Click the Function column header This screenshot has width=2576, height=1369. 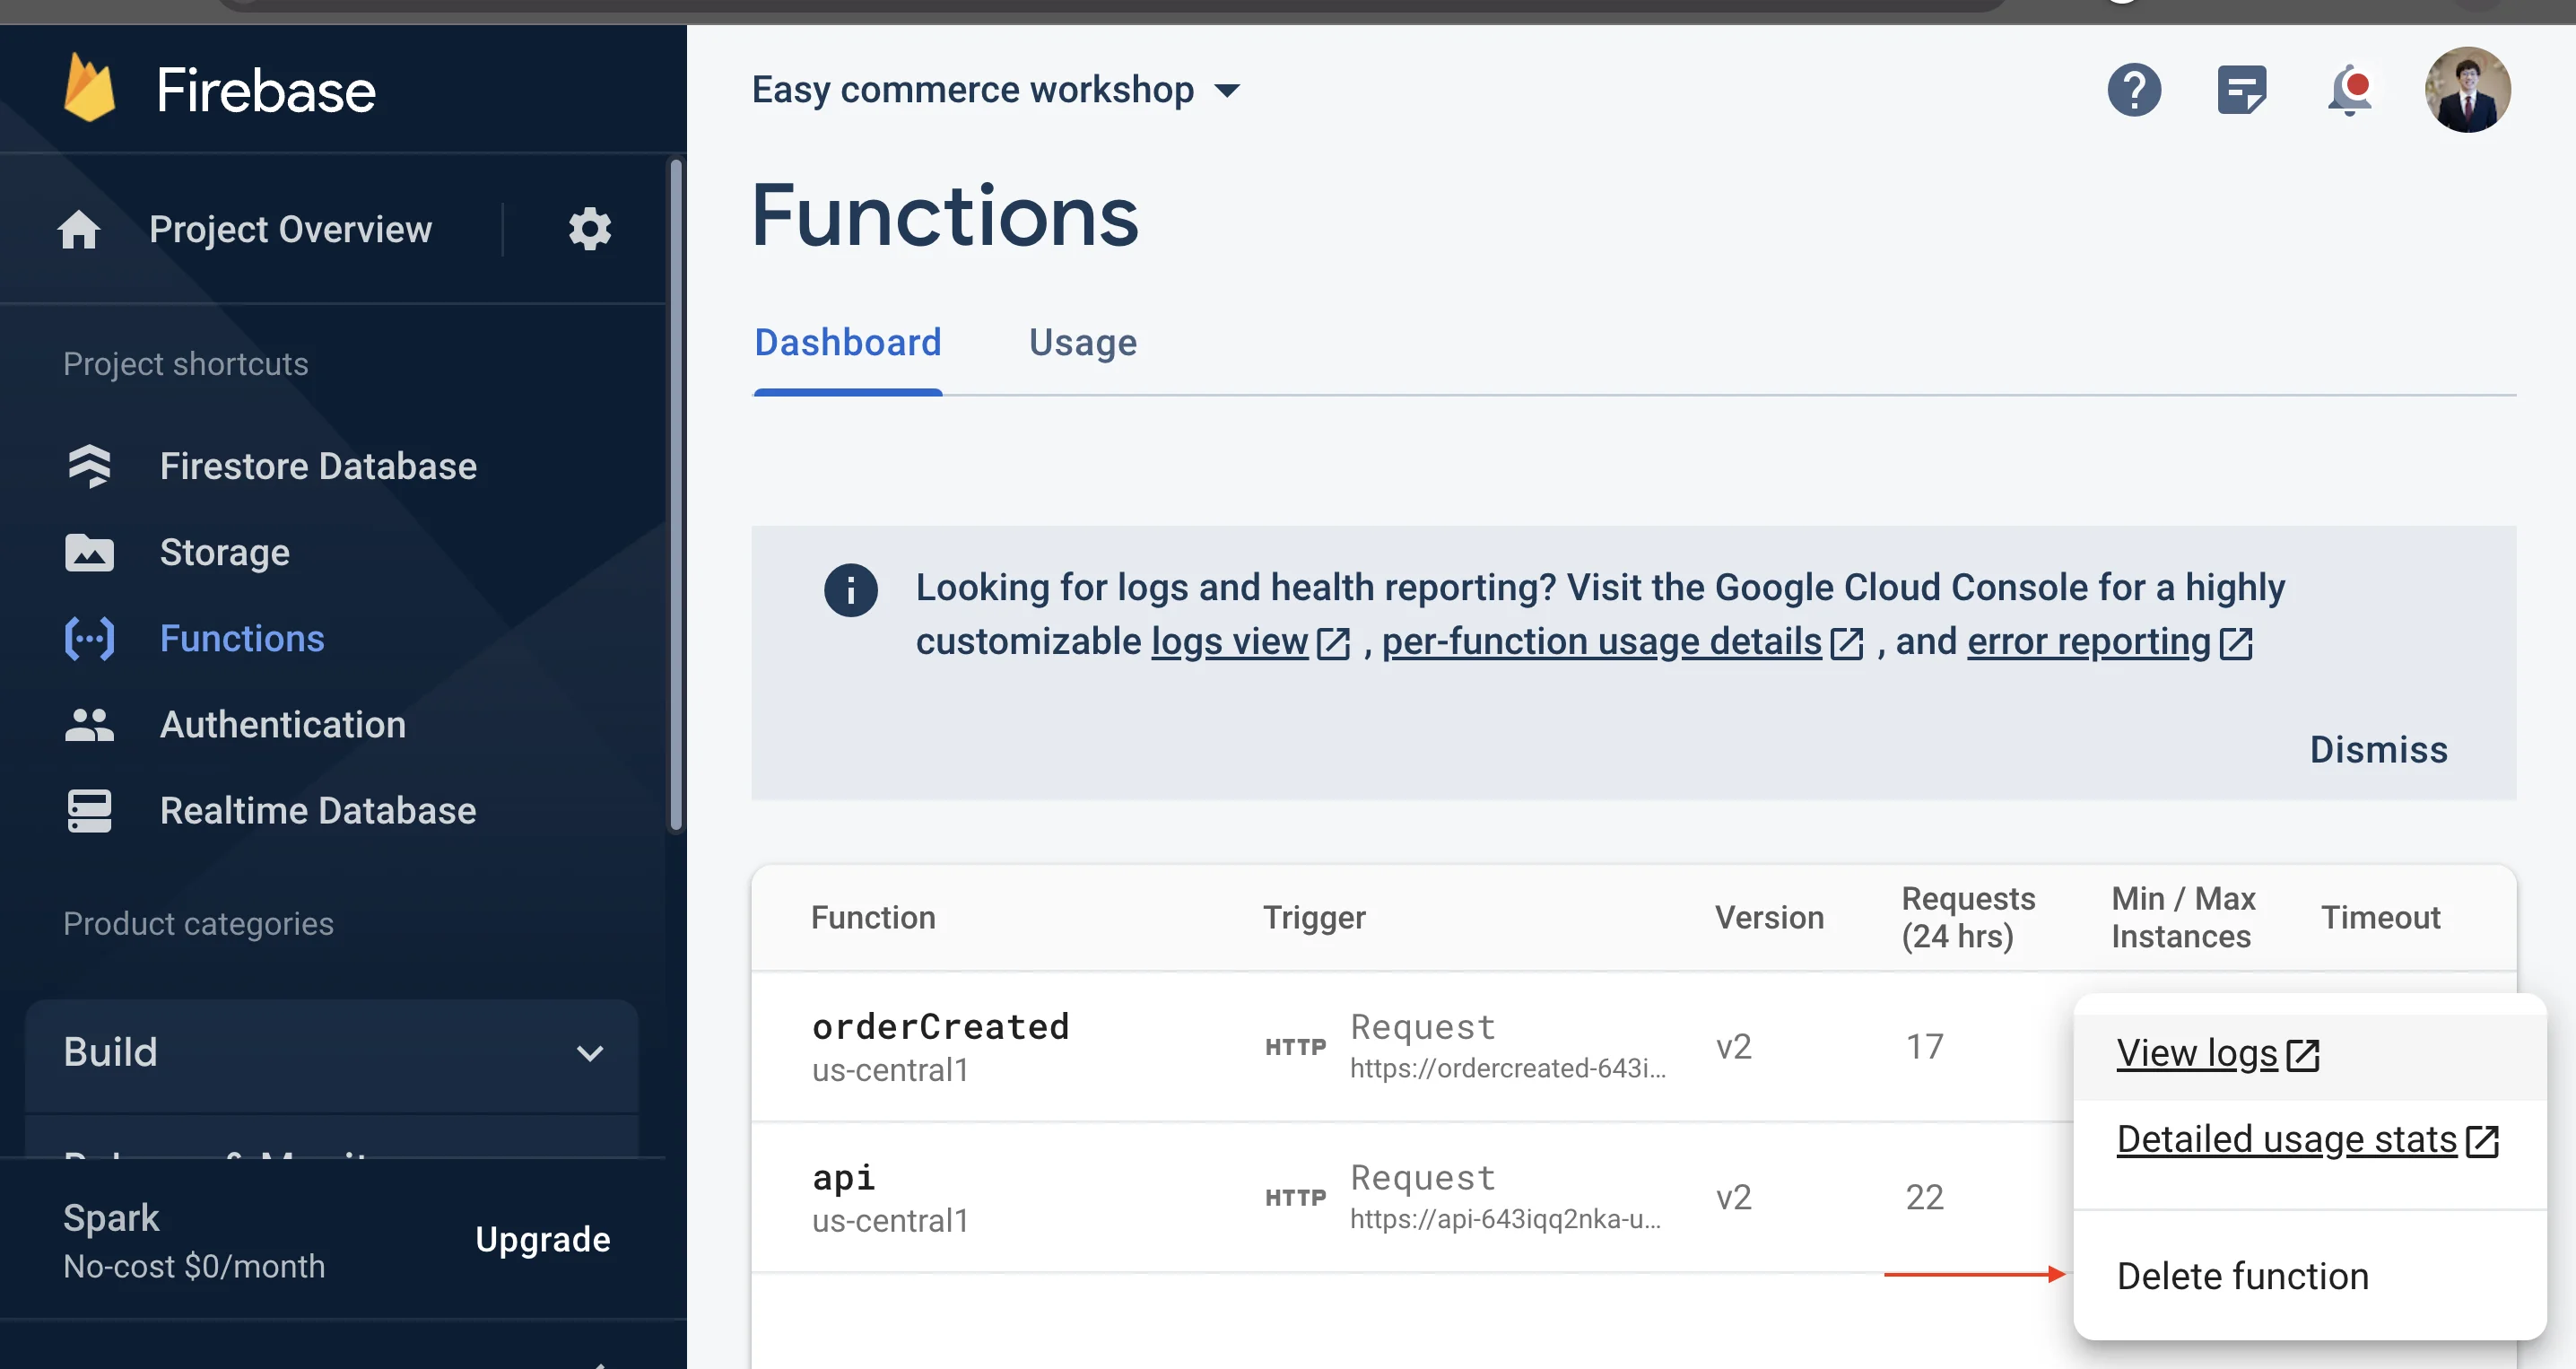pos(873,918)
